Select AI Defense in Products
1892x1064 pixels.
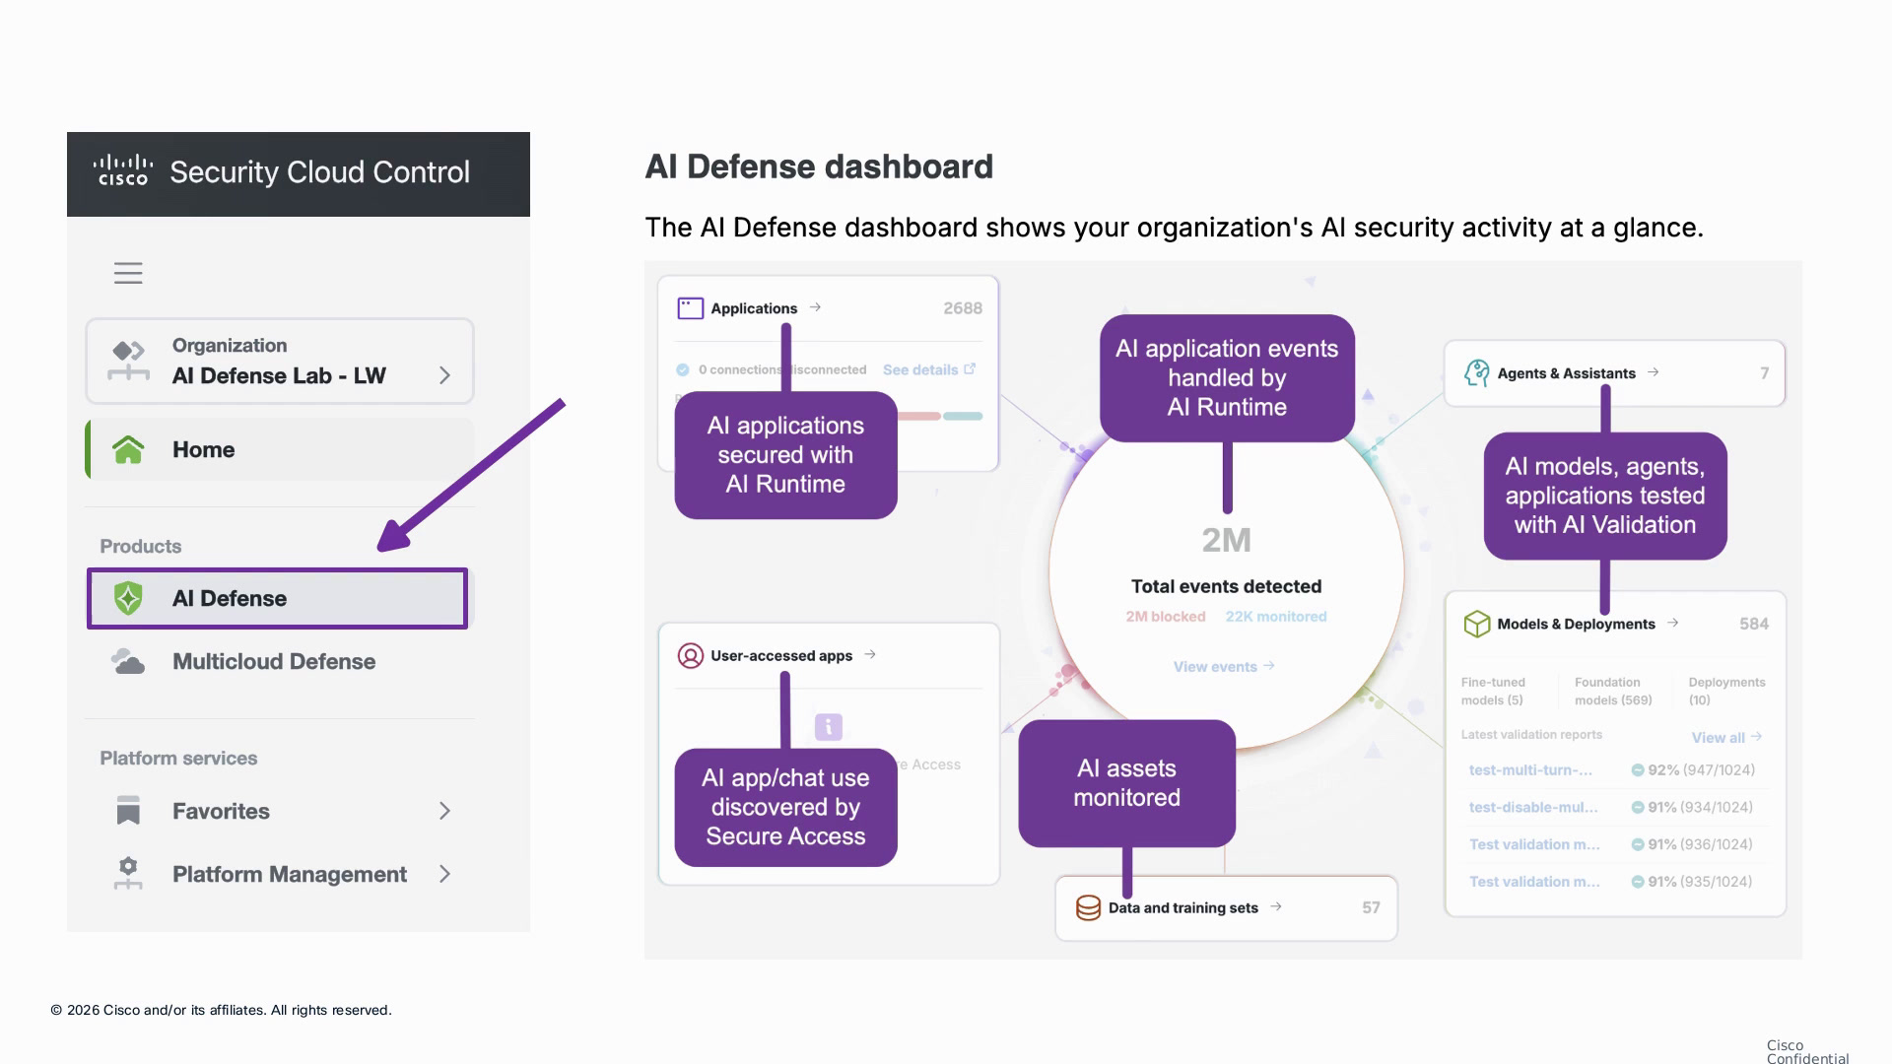(x=277, y=598)
